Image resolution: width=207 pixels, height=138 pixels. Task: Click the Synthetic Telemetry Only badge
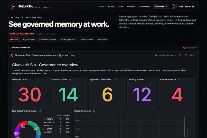[x=22, y=34]
